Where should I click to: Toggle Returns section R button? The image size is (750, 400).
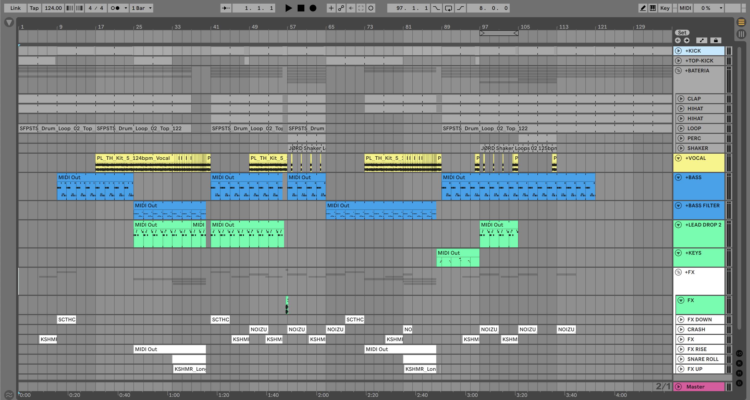point(739,363)
